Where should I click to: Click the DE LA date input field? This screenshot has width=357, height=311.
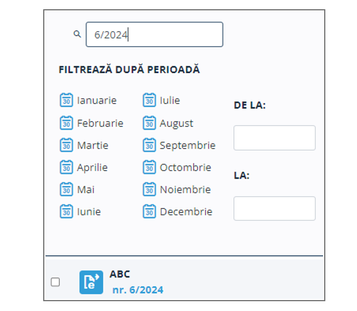pos(274,138)
